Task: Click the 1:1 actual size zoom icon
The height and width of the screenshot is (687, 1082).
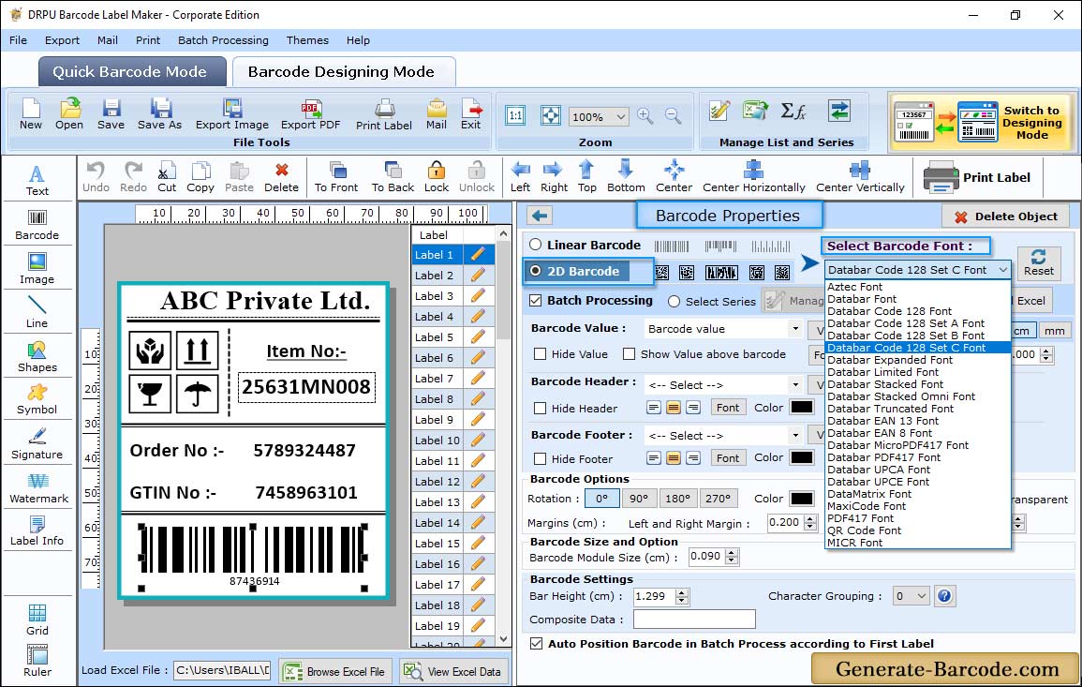Action: click(515, 116)
